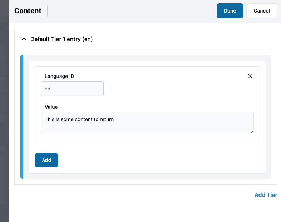This screenshot has height=222, width=281.
Task: Remove the language entry with X icon
Action: click(250, 76)
